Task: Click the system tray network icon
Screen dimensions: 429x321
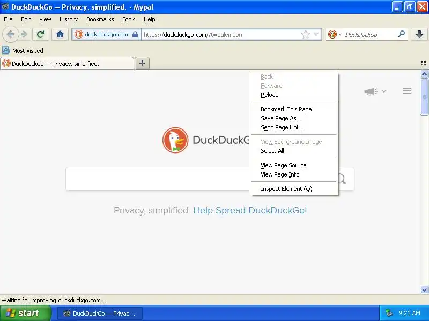Action: coord(388,313)
